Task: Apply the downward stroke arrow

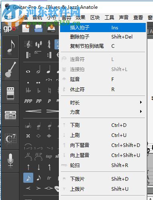Action: click(38, 167)
